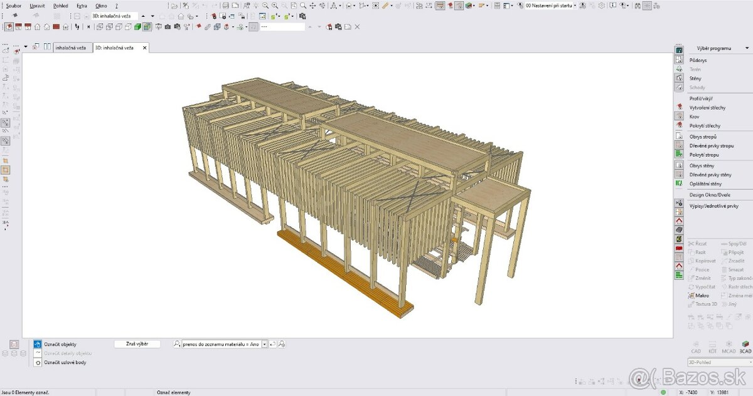The height and width of the screenshot is (396, 753).
Task: Click the orange highlighted base beam
Action: (345, 273)
